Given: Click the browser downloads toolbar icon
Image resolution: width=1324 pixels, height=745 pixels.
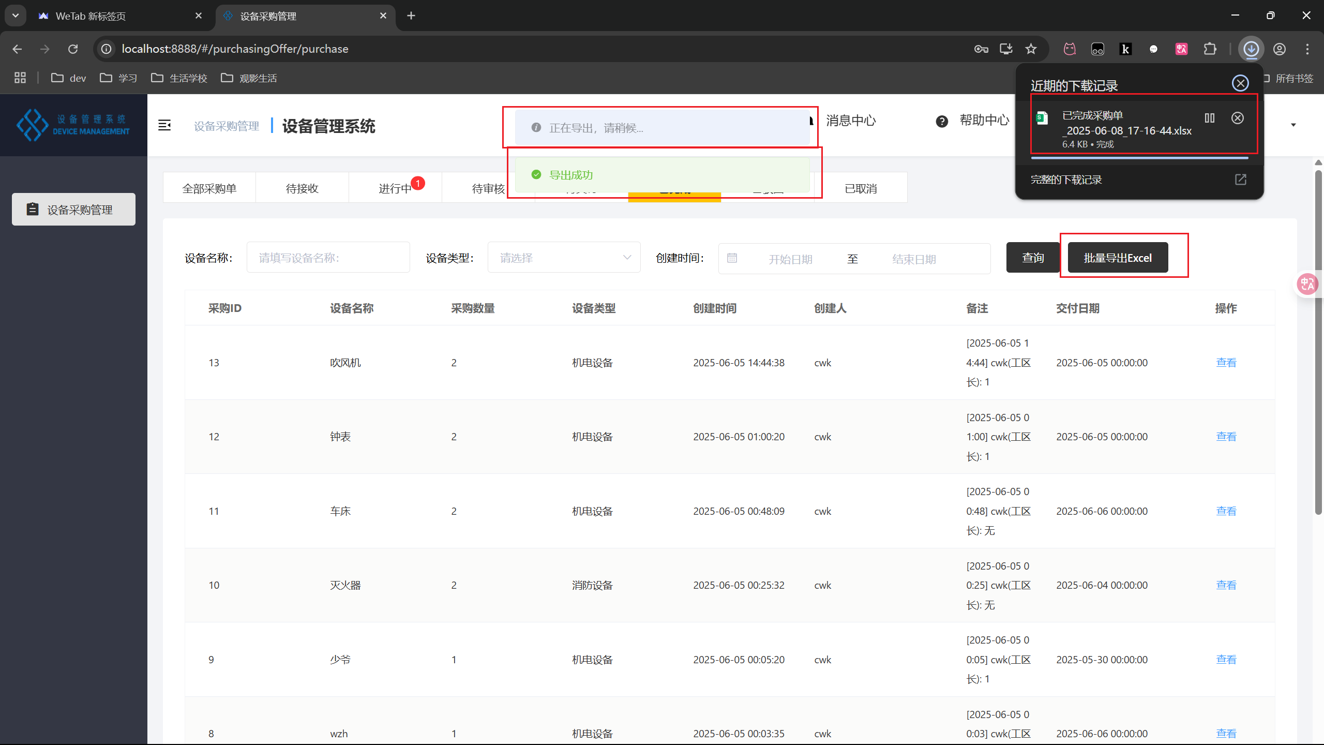Looking at the screenshot, I should [x=1251, y=49].
